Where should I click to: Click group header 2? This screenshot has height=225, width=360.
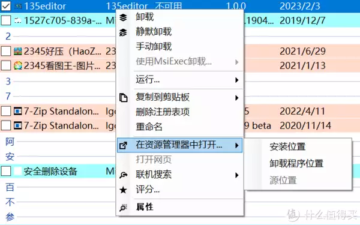click(8, 36)
